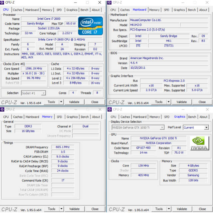Switch to Caches tab in CPU window

click(x=18, y=10)
